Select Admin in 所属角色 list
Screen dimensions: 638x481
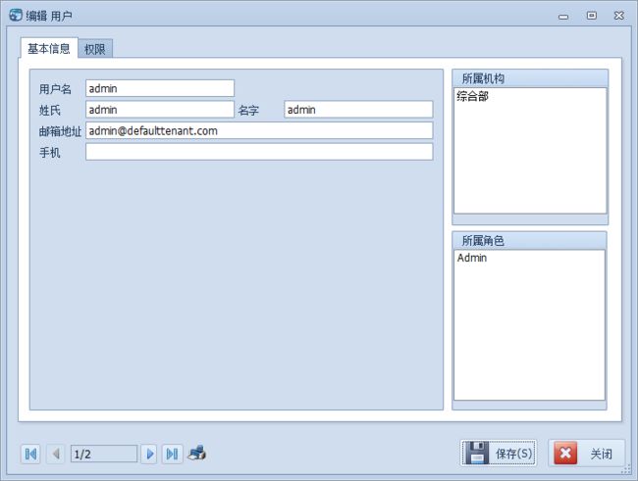471,258
